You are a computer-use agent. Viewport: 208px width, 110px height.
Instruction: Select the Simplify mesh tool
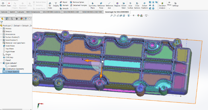(x=56, y=4)
